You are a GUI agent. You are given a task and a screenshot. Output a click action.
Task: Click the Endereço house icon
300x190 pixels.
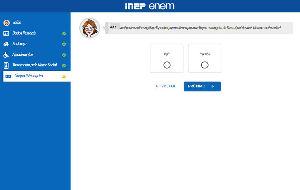tap(6, 44)
